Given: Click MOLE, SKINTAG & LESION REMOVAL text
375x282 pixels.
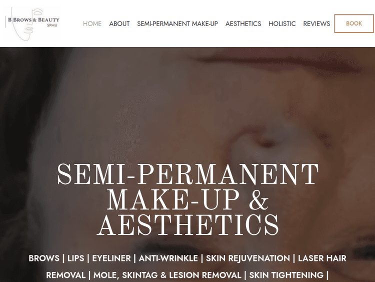Looking at the screenshot, I should pos(167,275).
